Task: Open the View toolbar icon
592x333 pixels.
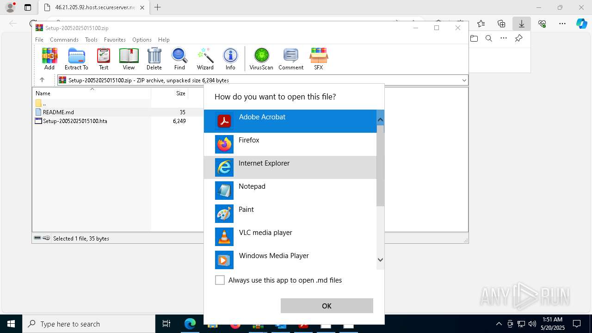Action: [129, 59]
